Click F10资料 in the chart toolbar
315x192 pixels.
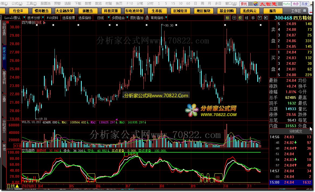pyautogui.click(x=52, y=18)
